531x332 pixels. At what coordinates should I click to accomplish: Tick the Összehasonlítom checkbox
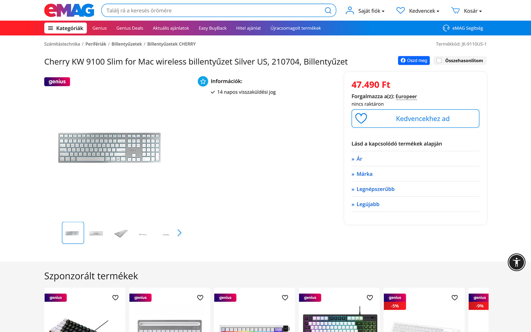[x=439, y=61]
